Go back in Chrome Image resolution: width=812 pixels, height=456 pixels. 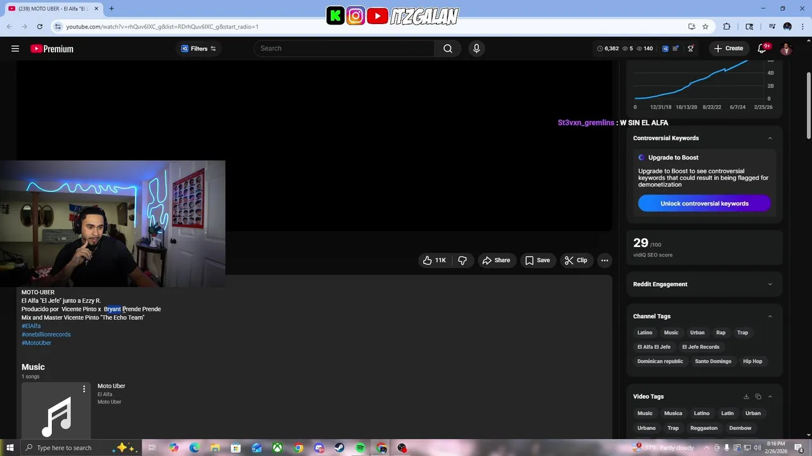point(10,27)
